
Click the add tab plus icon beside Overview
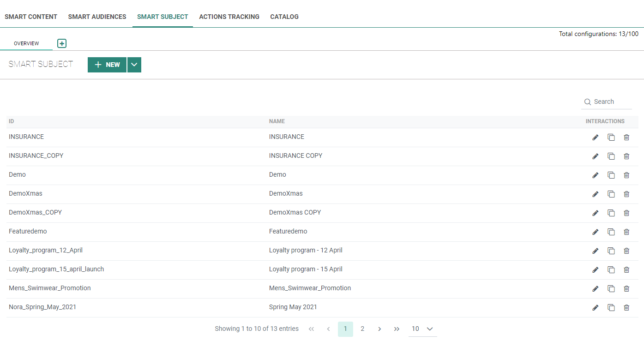(62, 43)
